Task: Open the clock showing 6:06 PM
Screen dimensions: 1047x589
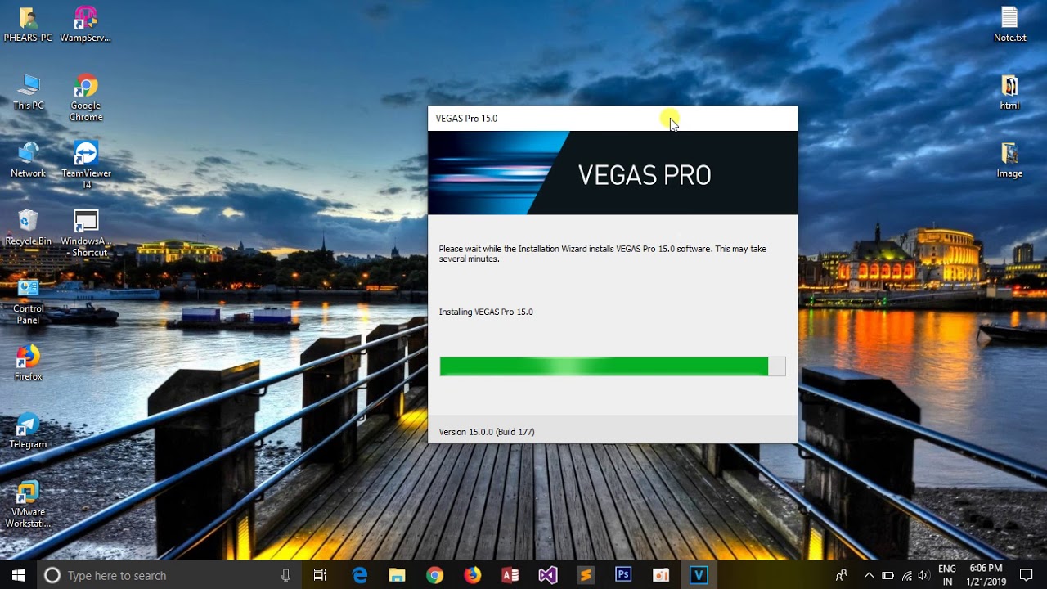Action: (x=986, y=575)
